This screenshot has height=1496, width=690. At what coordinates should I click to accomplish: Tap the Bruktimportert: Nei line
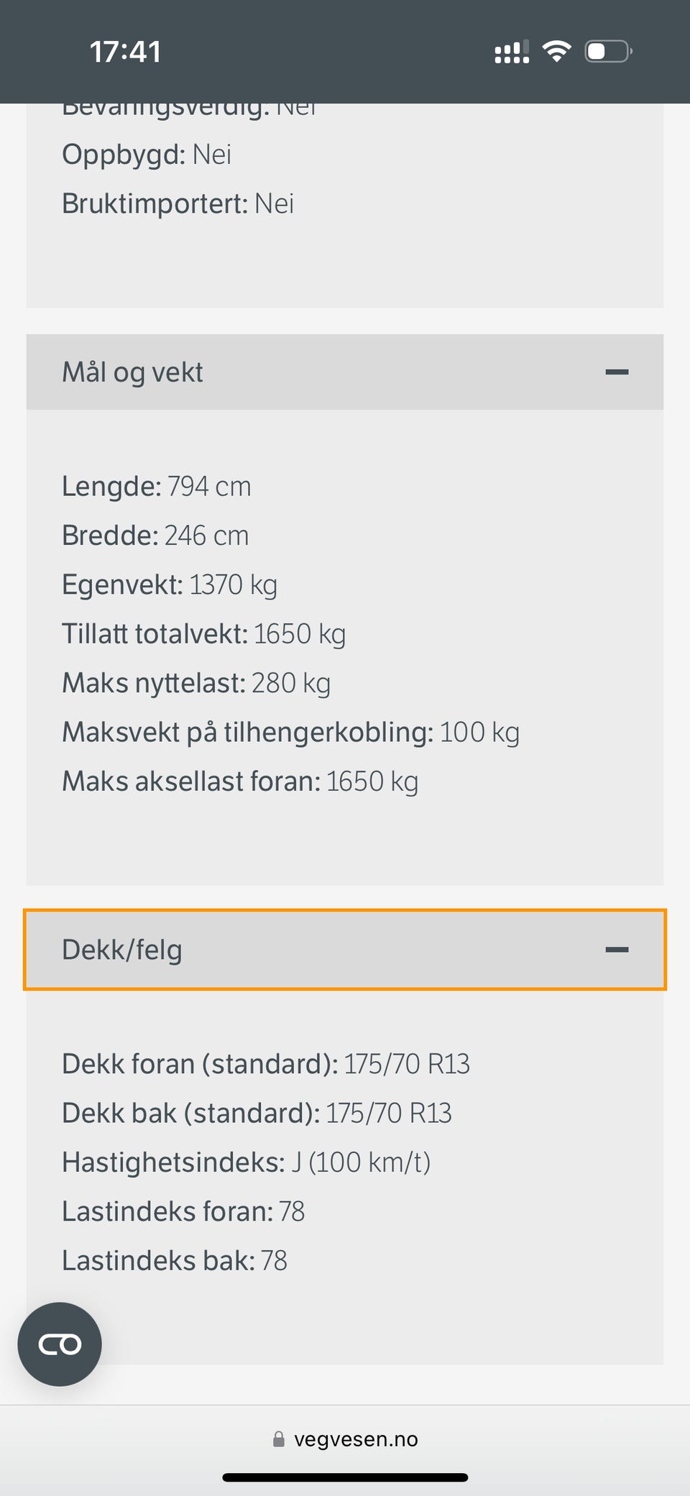(x=178, y=204)
